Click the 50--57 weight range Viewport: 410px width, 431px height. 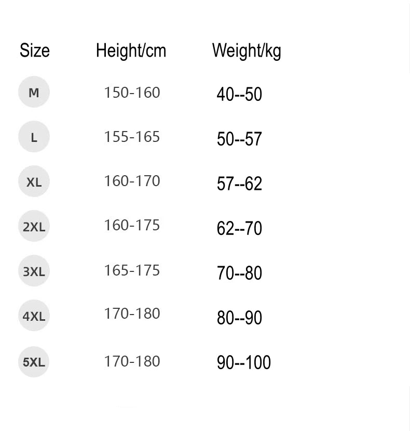(x=239, y=139)
